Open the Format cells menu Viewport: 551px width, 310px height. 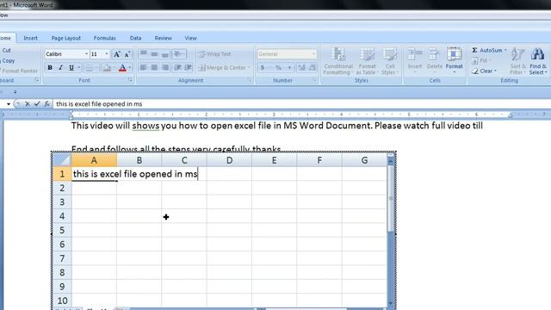[454, 60]
